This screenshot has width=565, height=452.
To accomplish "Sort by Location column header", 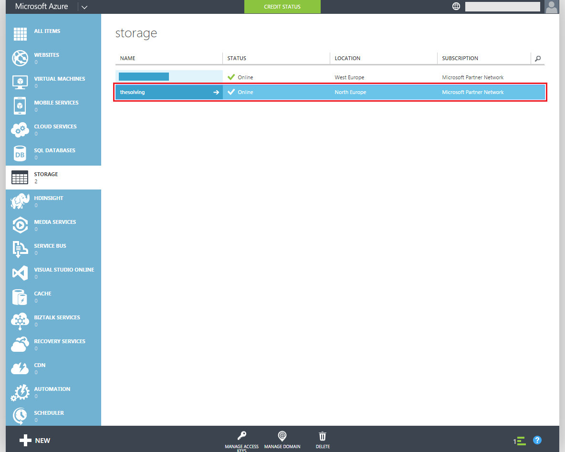I will tap(347, 58).
